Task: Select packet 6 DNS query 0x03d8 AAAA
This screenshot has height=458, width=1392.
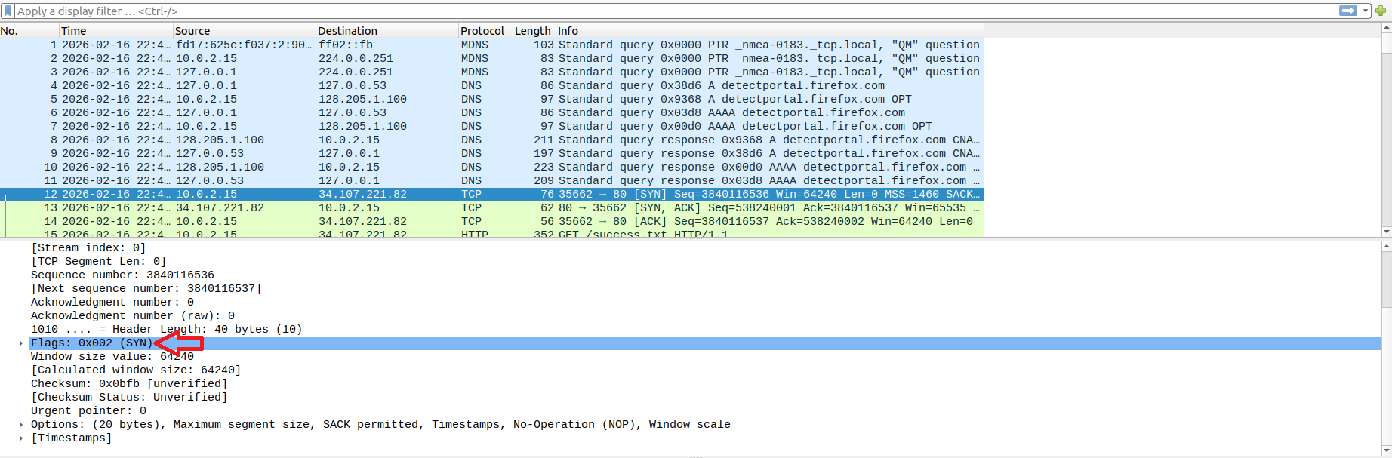Action: coord(492,113)
